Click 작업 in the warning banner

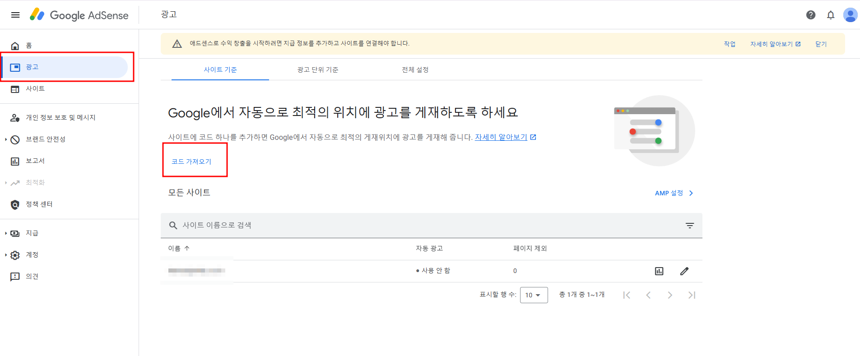pos(730,44)
